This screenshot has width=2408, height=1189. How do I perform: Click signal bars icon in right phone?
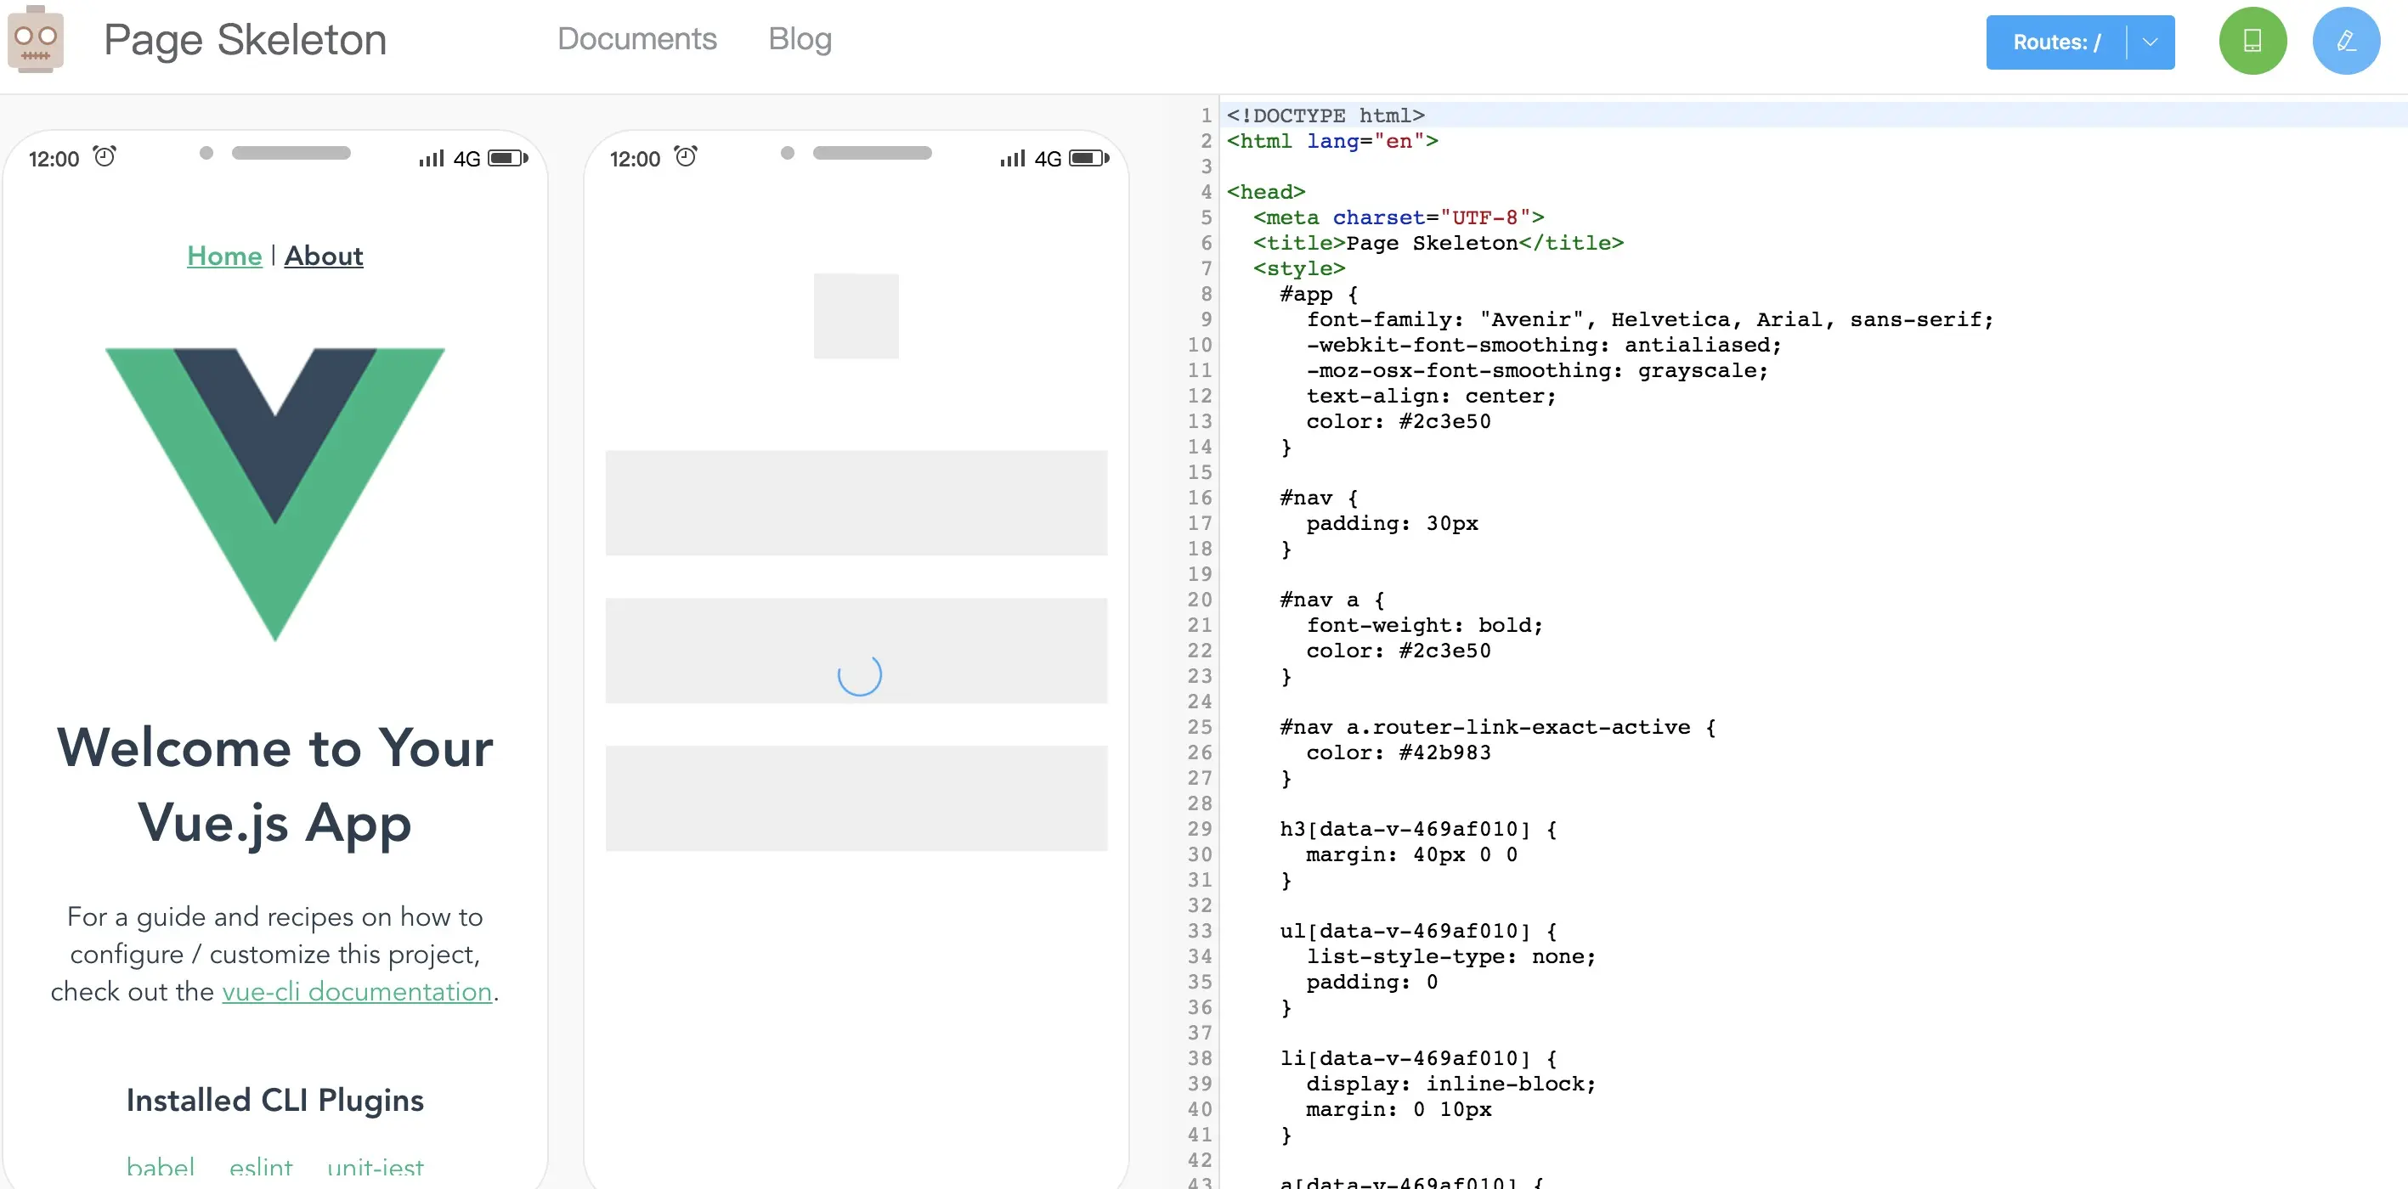[1011, 159]
